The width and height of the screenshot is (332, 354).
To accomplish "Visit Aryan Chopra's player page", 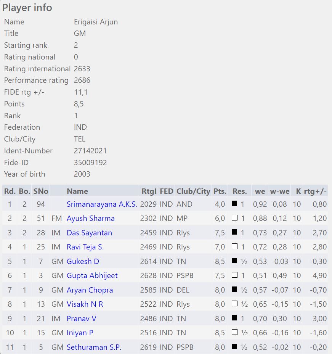I will point(90,290).
